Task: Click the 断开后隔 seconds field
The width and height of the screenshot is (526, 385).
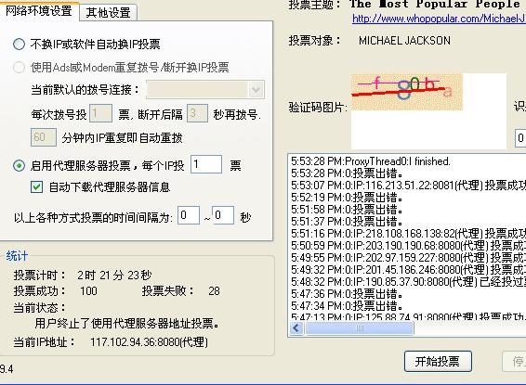Action: [197, 113]
